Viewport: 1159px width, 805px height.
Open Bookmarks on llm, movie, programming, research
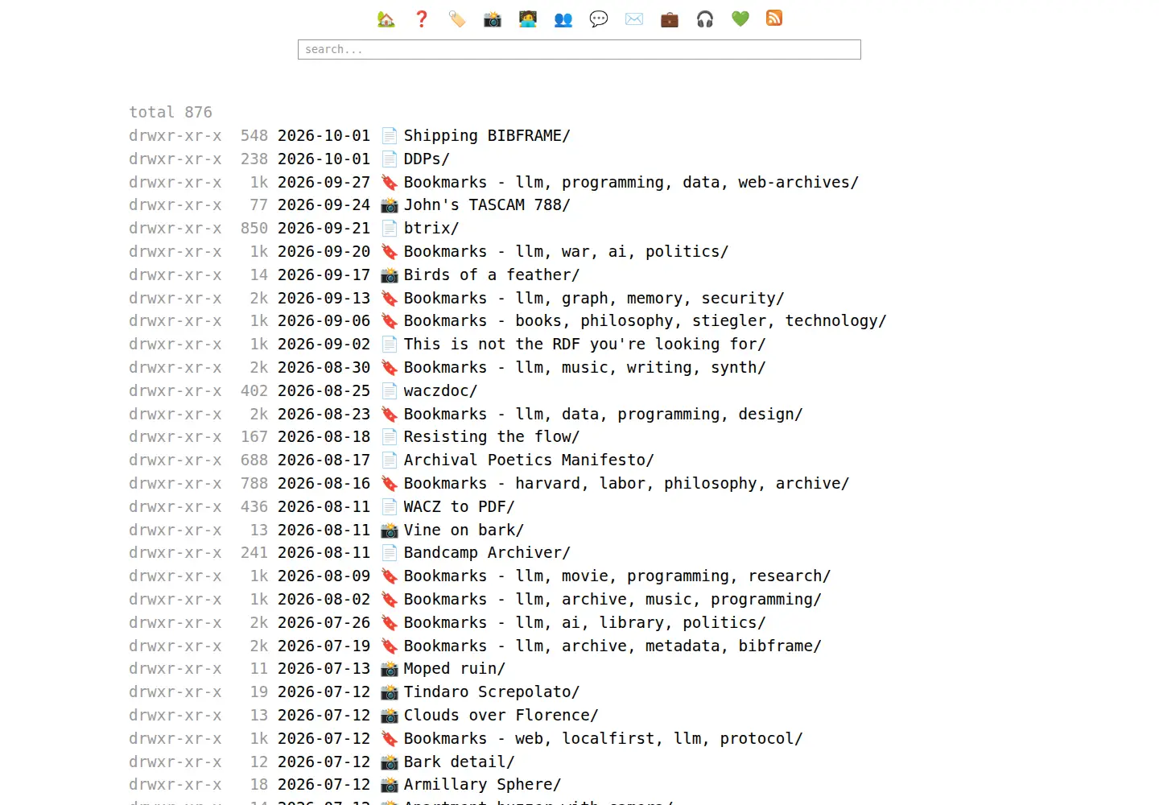617,576
